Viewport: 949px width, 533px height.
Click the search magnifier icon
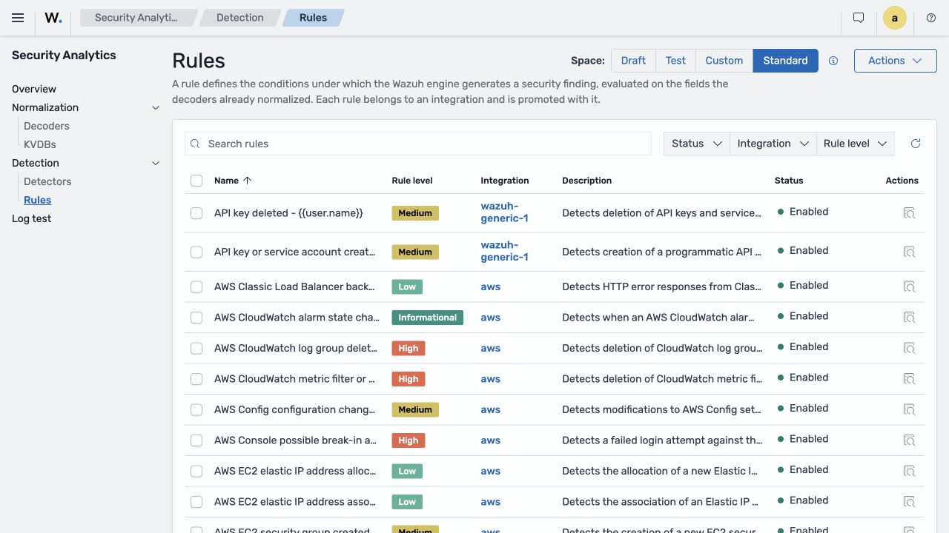point(196,144)
